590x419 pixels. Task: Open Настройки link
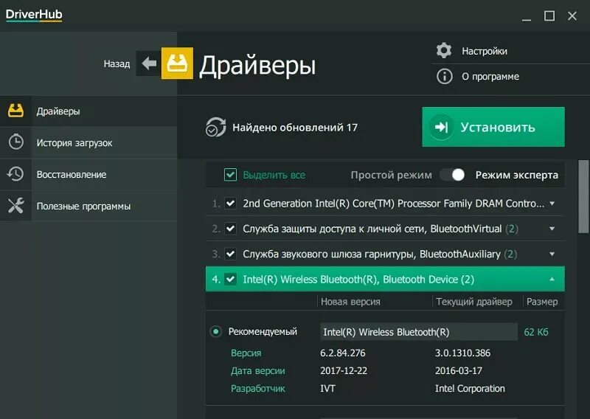point(485,51)
